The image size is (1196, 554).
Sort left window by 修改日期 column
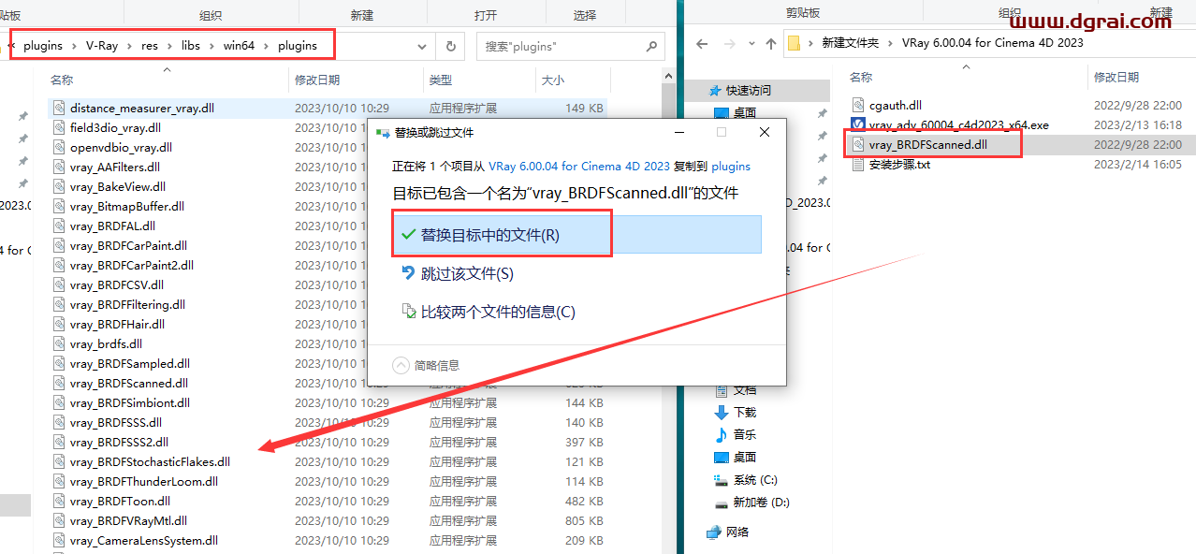click(x=317, y=80)
